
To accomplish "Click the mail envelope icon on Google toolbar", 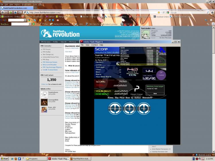I will pyautogui.click(x=58, y=20).
